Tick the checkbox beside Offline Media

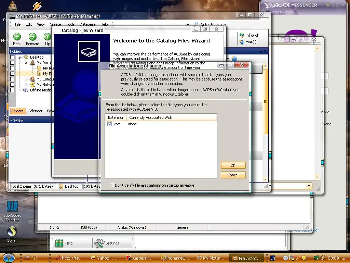[12, 90]
